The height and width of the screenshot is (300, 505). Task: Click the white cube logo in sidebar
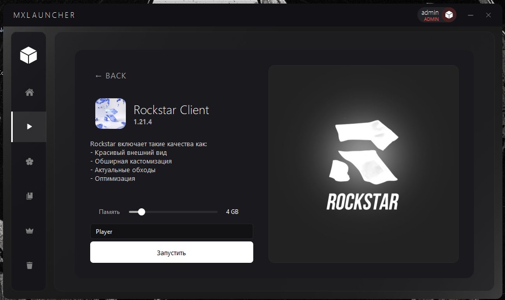(x=29, y=54)
